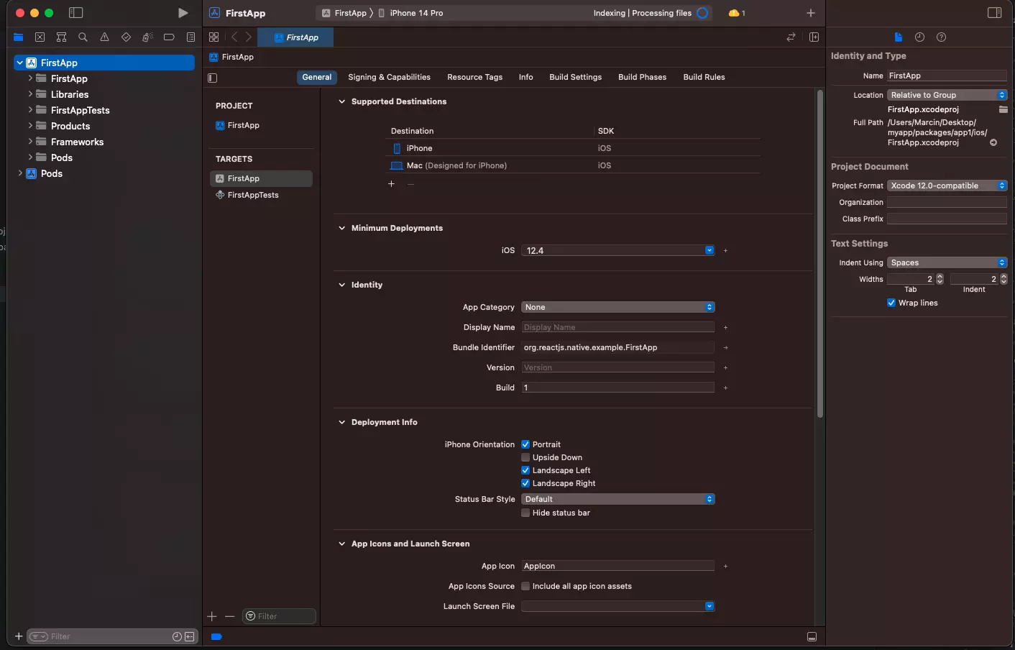Switch to the Build Settings tab
The width and height of the screenshot is (1015, 650).
pyautogui.click(x=575, y=77)
